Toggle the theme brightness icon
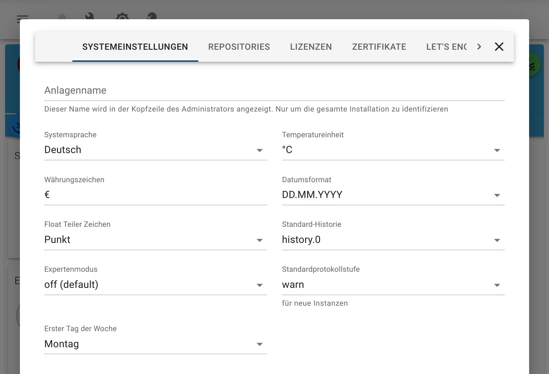 point(122,16)
